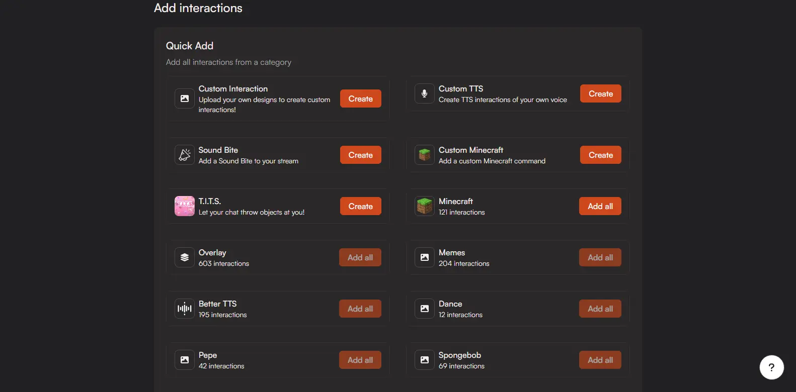Click 'Add all interactions from a category' text
The image size is (796, 392).
[x=228, y=62]
